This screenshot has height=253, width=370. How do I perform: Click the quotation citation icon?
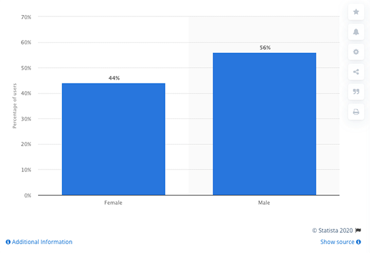point(356,92)
